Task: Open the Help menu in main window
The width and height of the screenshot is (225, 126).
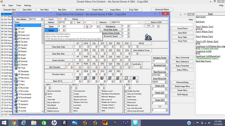Action: coord(221,6)
